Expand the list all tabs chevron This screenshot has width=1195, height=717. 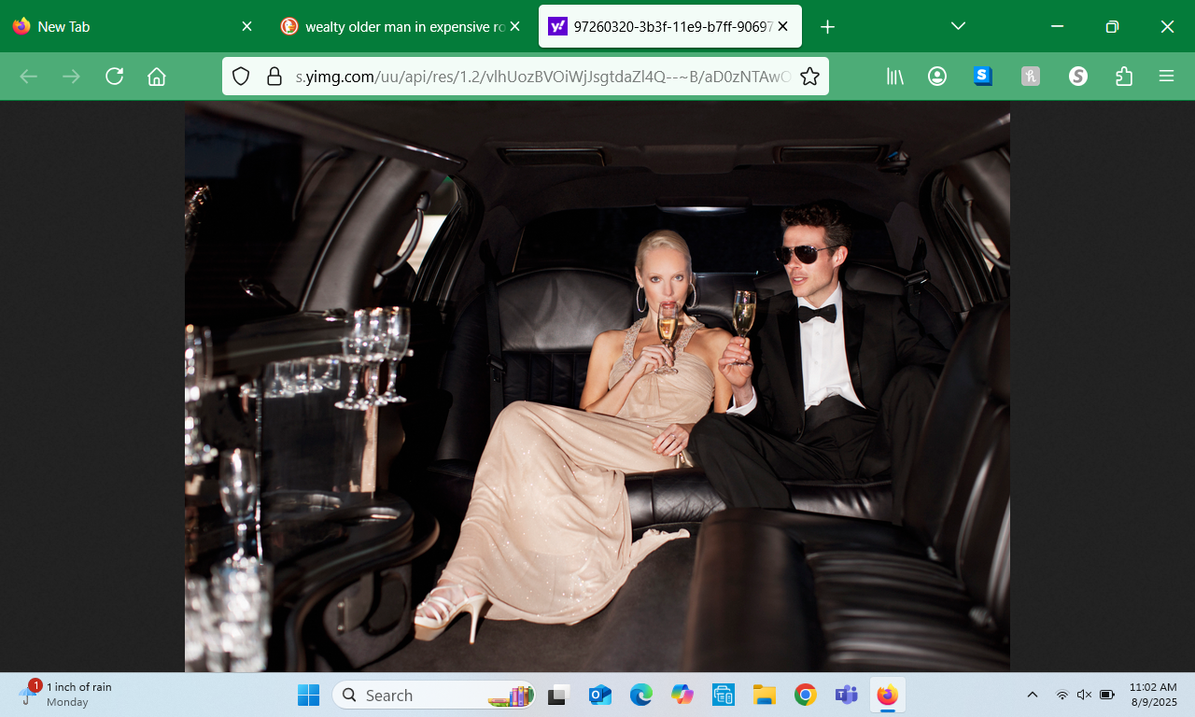(958, 26)
